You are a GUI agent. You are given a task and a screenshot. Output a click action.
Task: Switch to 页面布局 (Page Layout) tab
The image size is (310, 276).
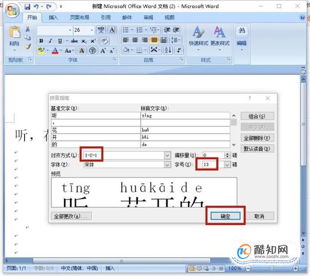tap(80, 18)
